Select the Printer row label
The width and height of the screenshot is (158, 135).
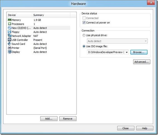pos(15,48)
